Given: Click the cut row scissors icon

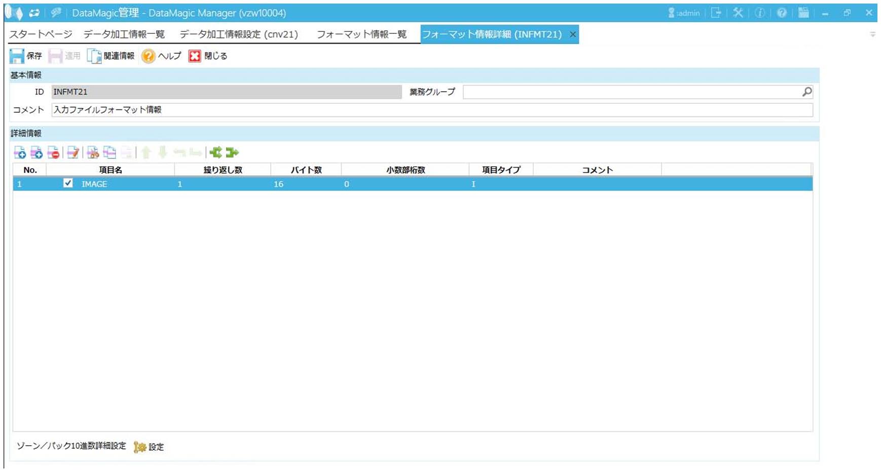Looking at the screenshot, I should [93, 152].
